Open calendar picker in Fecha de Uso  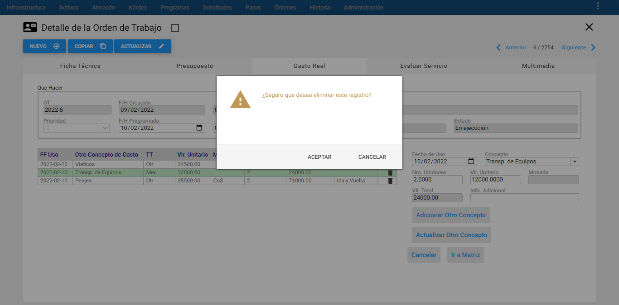pos(471,162)
